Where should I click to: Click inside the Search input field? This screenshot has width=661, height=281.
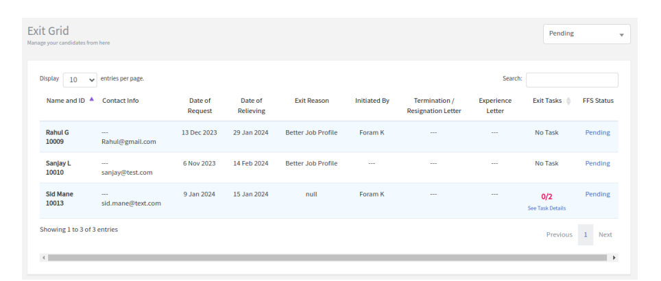click(571, 80)
